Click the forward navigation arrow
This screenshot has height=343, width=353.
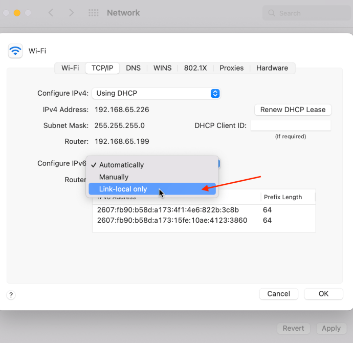pos(71,13)
